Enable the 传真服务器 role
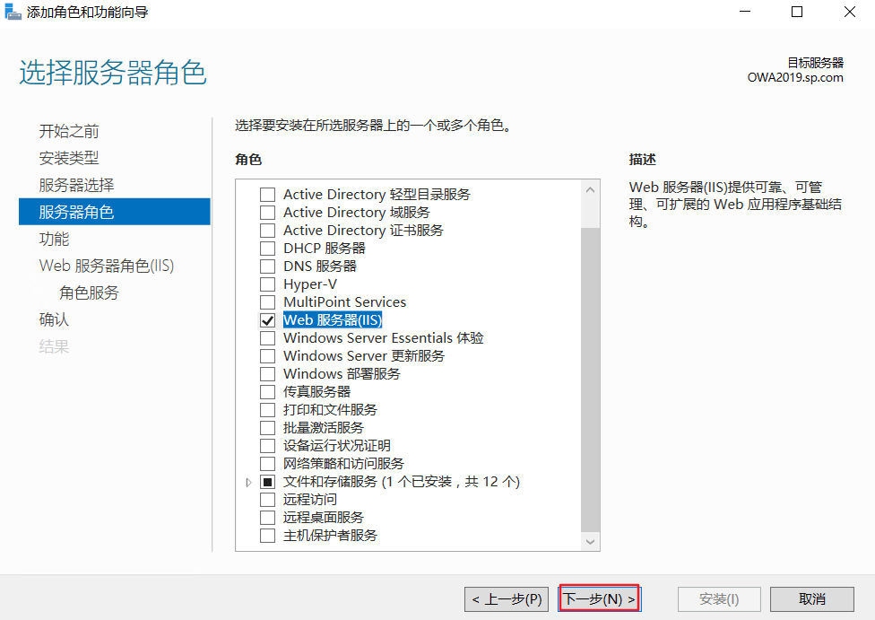The image size is (875, 620). [266, 391]
